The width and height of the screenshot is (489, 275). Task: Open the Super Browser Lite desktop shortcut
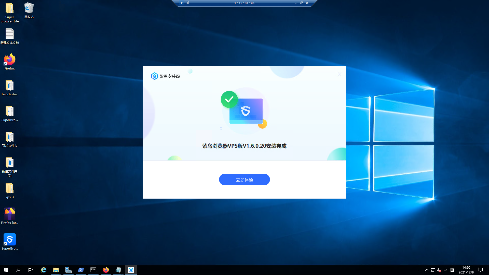tap(9, 10)
